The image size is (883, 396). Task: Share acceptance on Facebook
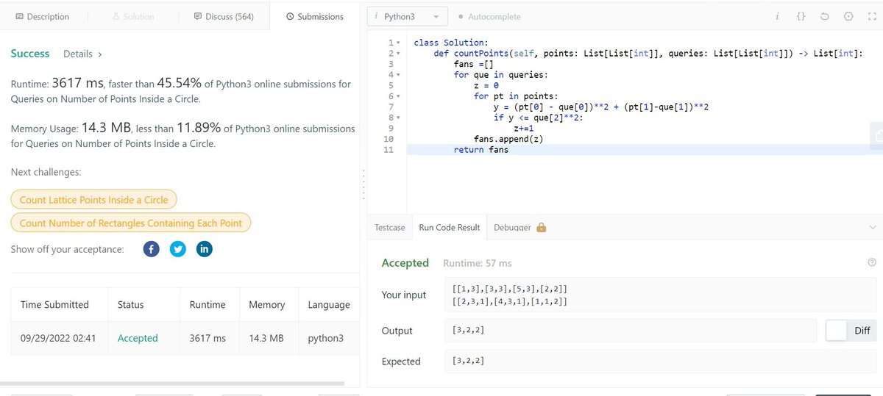point(151,249)
